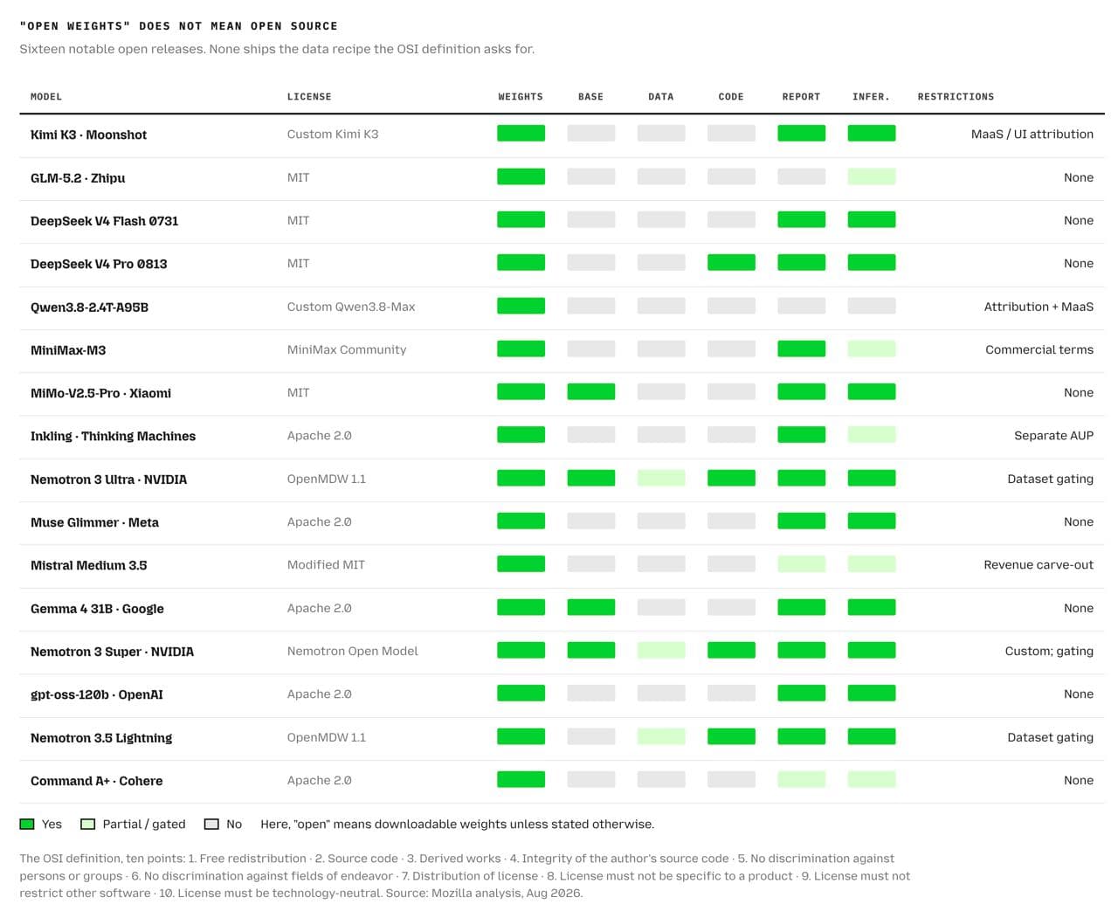Click the Commercial terms restriction

click(x=1039, y=349)
